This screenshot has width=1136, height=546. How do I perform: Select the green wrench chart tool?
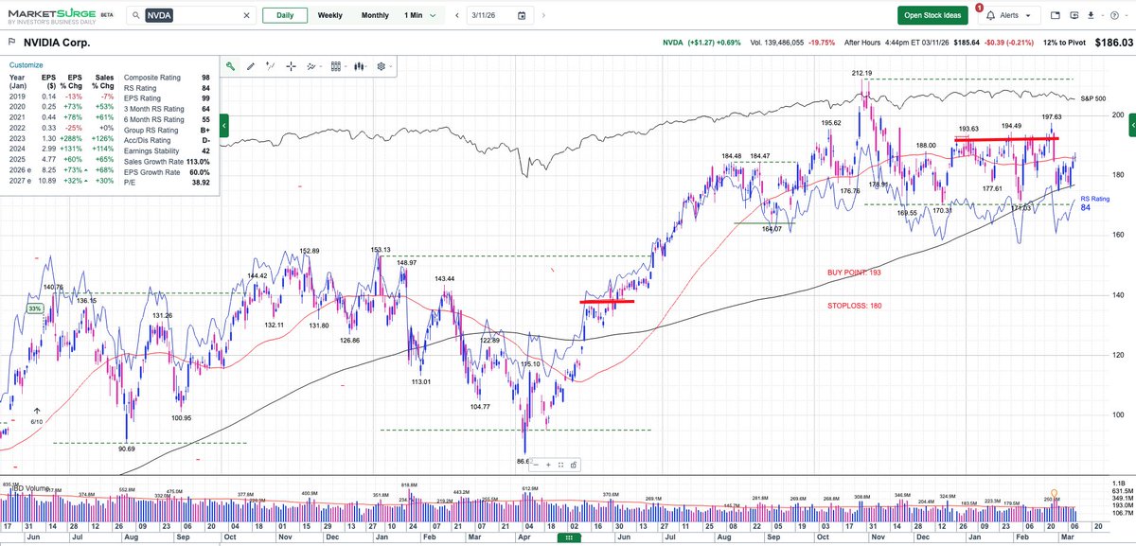pyautogui.click(x=230, y=66)
